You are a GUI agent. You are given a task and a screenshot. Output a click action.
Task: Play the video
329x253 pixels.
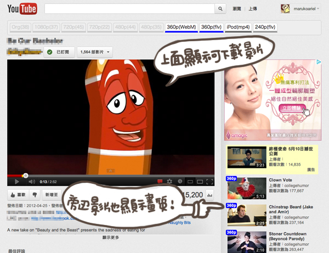pos(17,182)
